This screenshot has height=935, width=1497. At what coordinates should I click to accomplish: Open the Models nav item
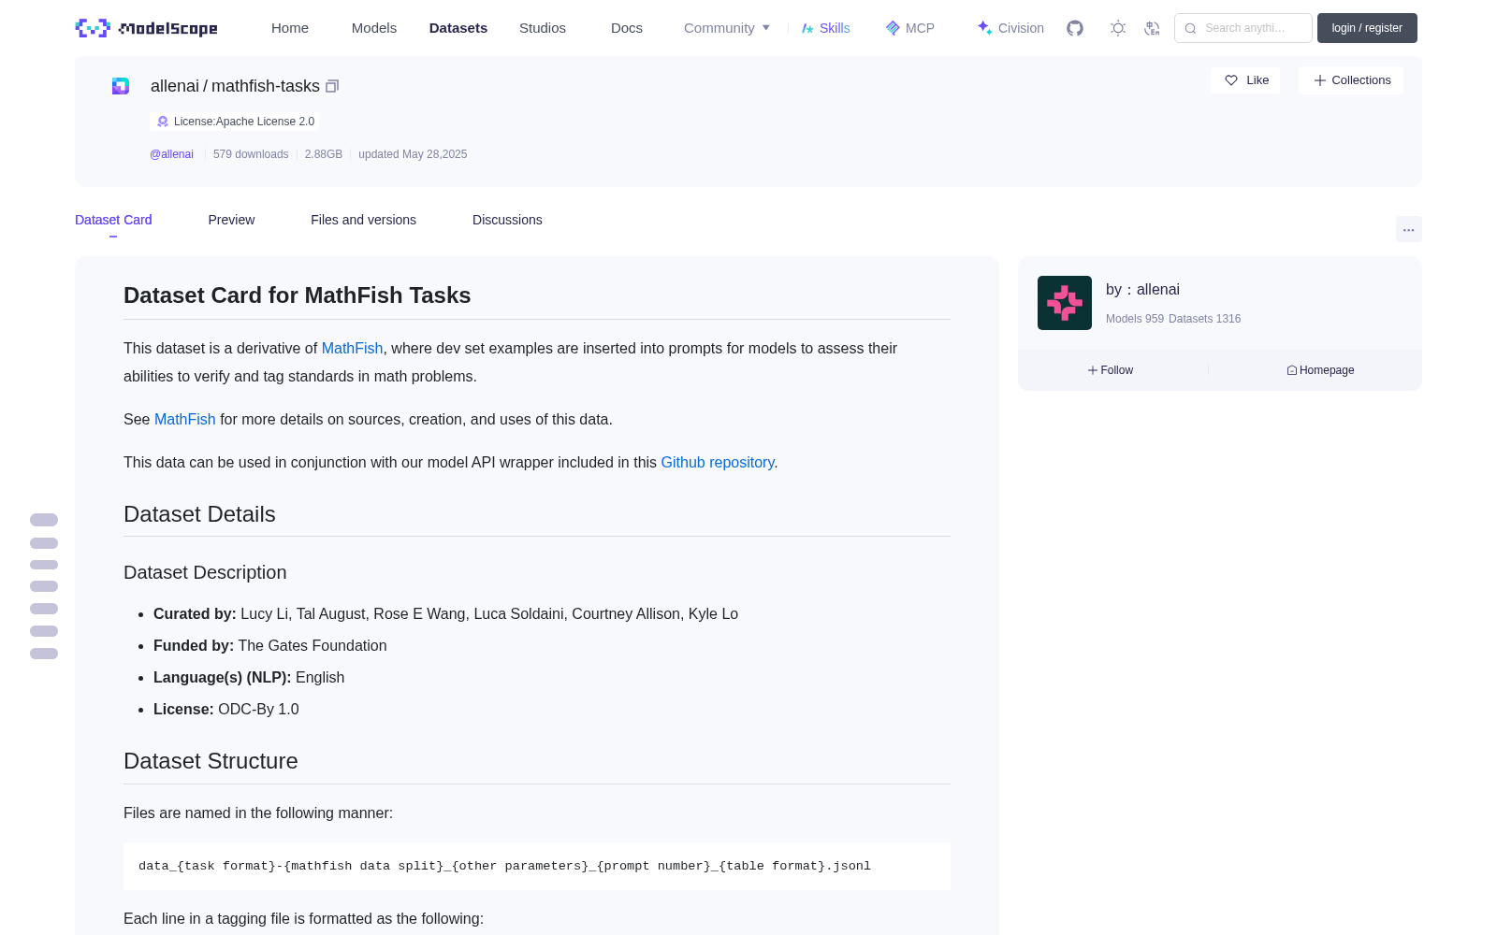[x=374, y=28]
